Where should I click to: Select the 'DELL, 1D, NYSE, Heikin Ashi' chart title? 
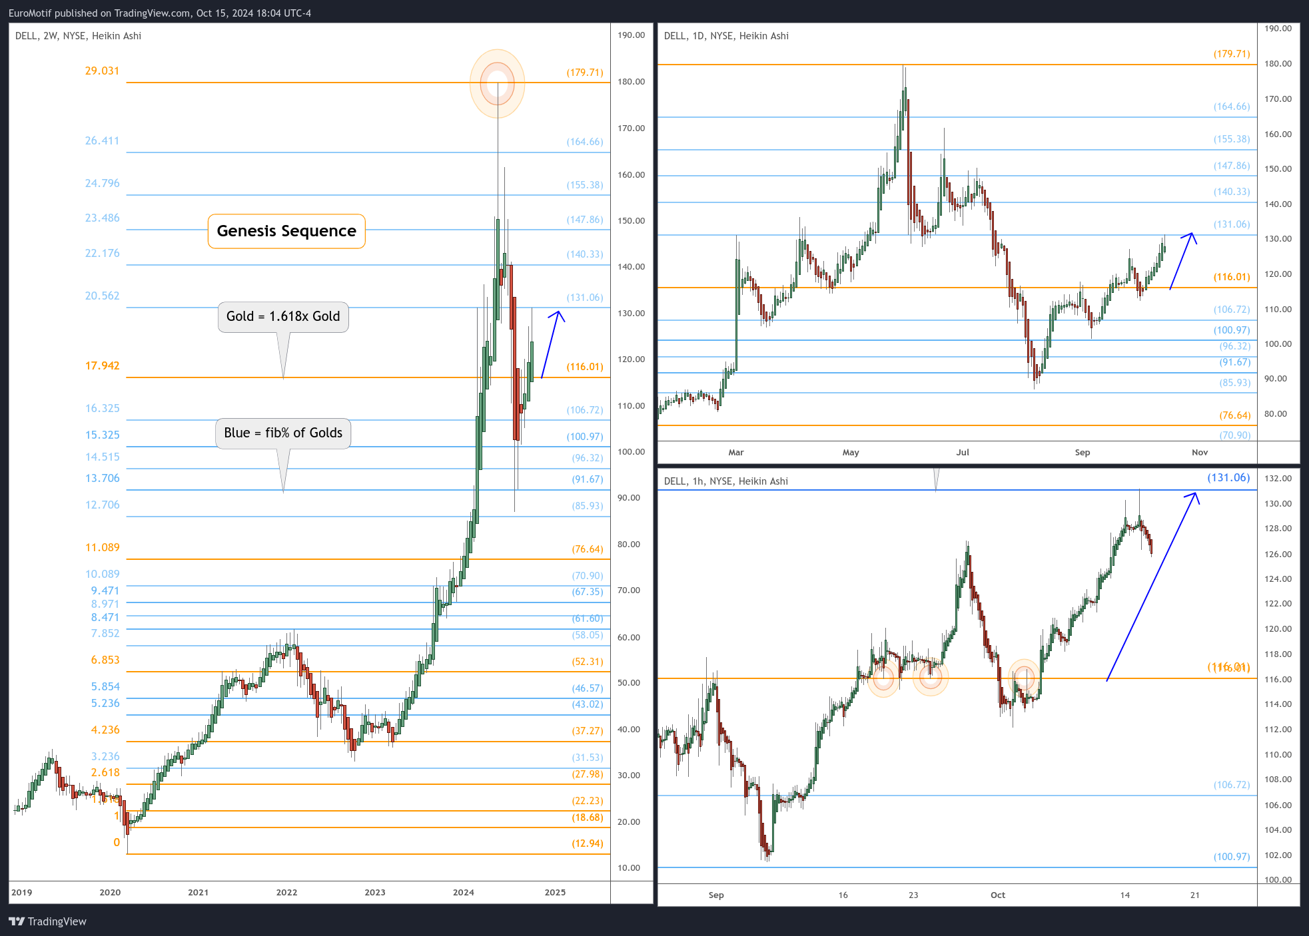click(726, 36)
